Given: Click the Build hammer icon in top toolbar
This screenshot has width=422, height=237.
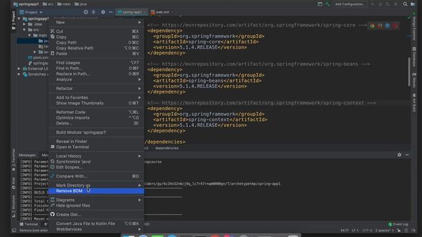Looking at the screenshot, I should point(328,4).
